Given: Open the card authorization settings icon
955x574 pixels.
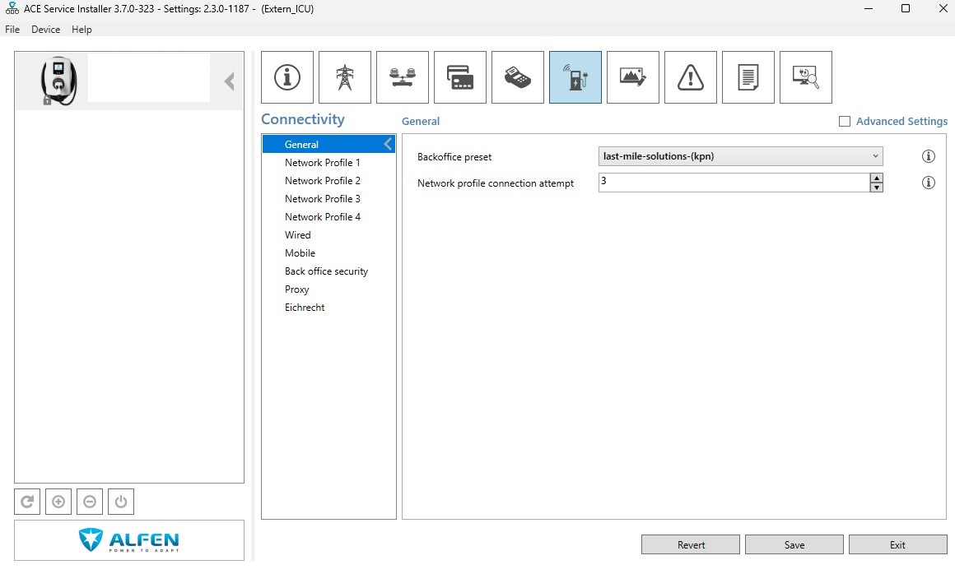Looking at the screenshot, I should 460,77.
